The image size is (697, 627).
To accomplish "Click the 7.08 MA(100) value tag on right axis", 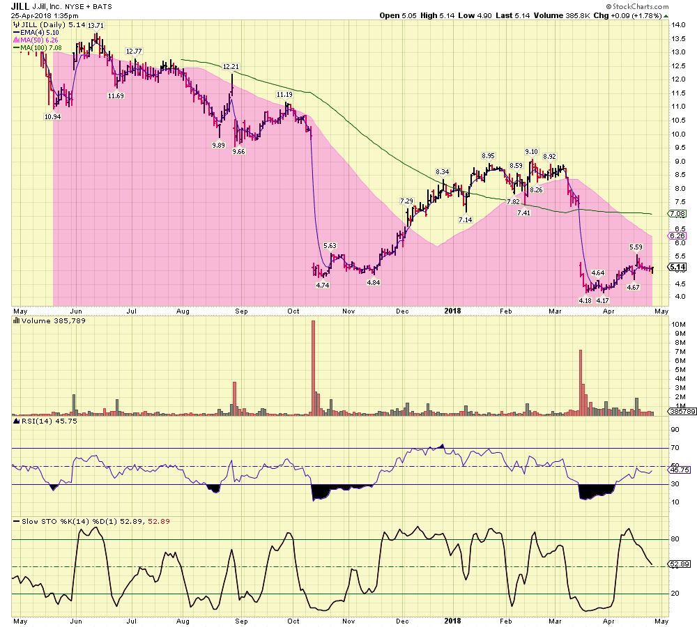I will tap(677, 214).
